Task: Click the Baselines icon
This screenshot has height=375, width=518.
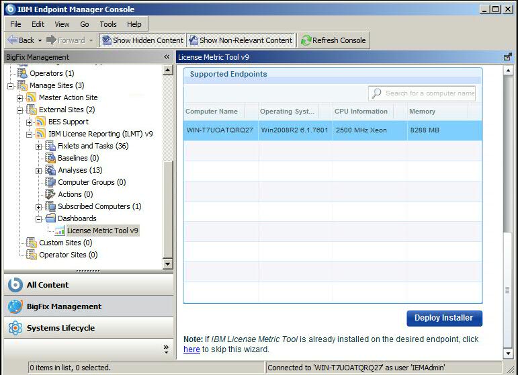Action: [50, 158]
